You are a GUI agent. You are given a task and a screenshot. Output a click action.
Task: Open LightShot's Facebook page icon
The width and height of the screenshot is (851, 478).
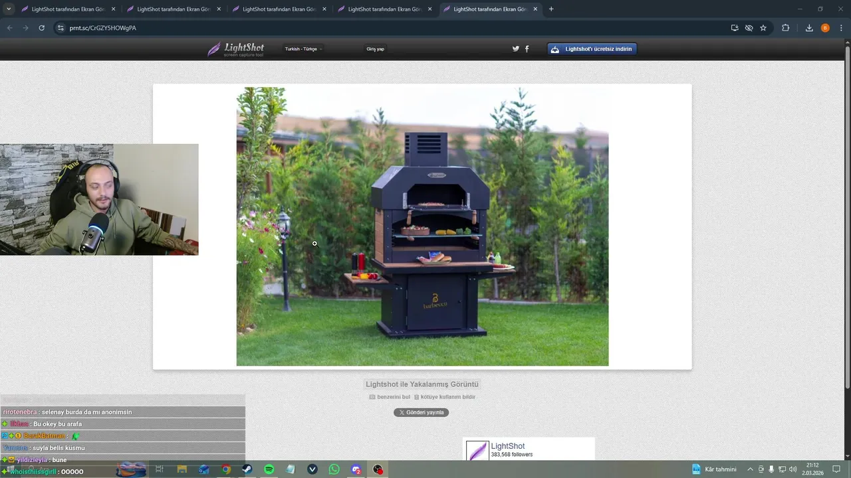(x=527, y=48)
